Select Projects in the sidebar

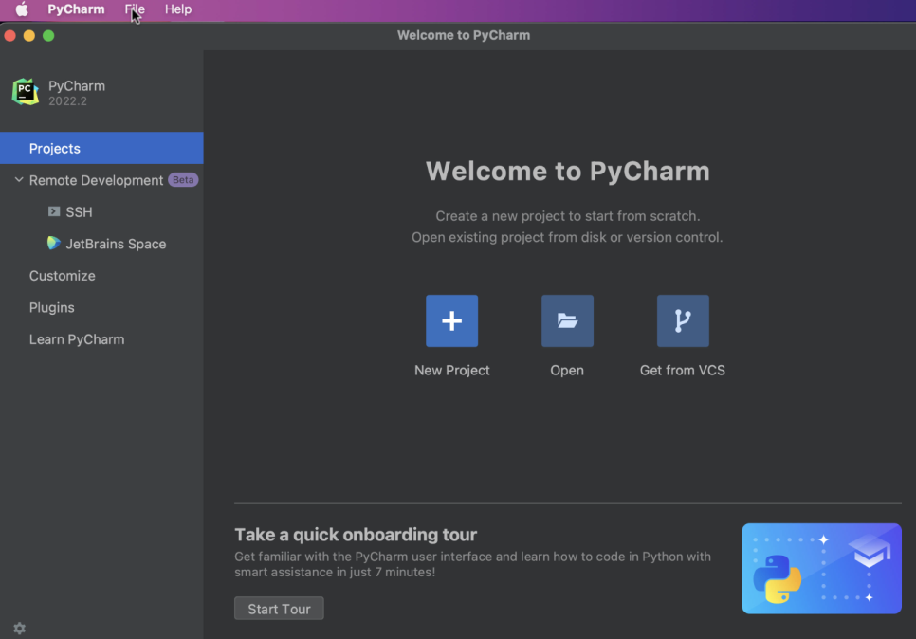tap(55, 149)
